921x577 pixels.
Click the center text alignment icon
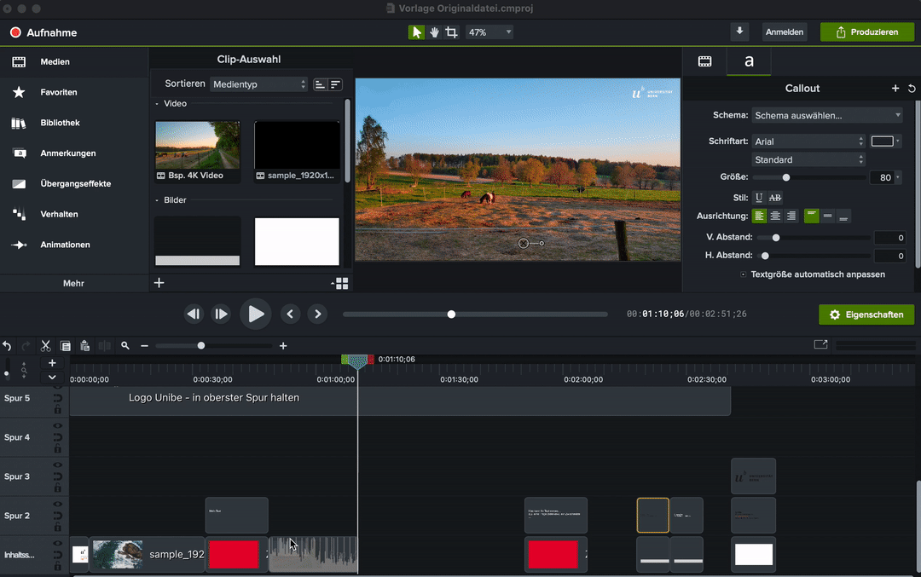click(x=775, y=216)
